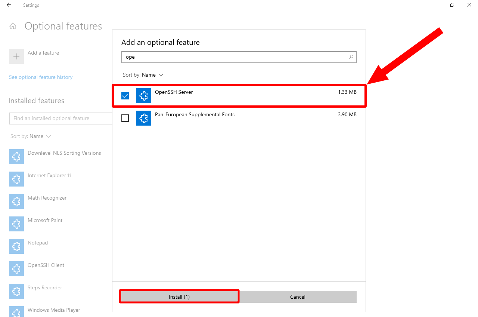
Task: Click the Install (1) button
Action: click(179, 297)
